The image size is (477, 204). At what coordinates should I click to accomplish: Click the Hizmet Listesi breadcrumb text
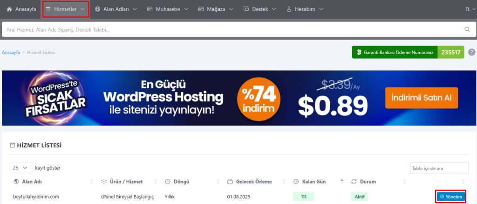click(41, 53)
